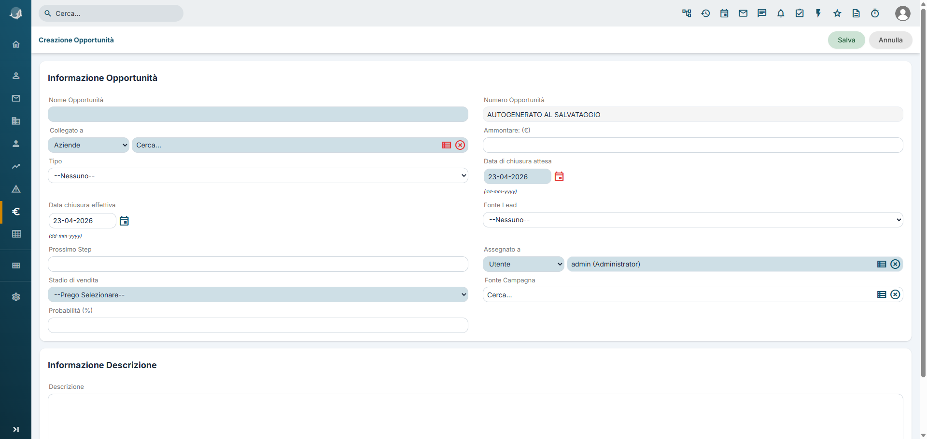This screenshot has width=927, height=439.
Task: Open the trending-up chart icon in sidebar
Action: point(16,166)
